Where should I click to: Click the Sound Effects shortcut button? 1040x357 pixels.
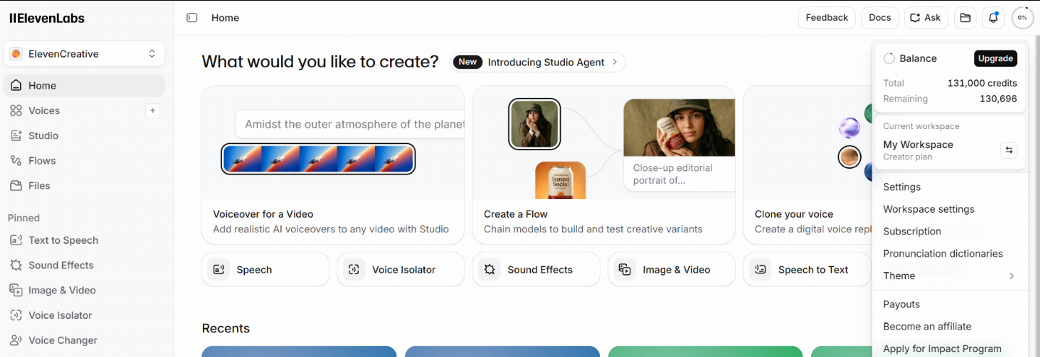pos(536,270)
